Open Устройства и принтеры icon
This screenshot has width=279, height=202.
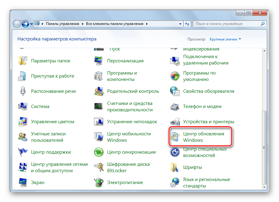175,122
